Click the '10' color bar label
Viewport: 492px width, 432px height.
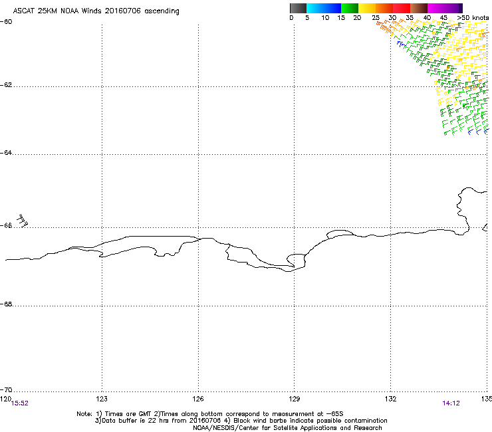pos(325,18)
